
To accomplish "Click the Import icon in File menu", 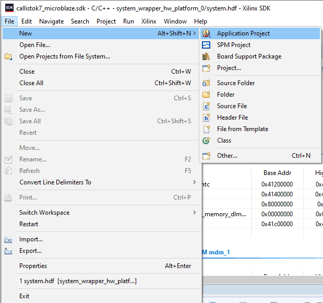I will 8,239.
